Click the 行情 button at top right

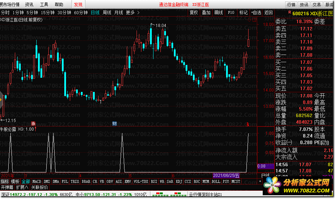[291, 4]
